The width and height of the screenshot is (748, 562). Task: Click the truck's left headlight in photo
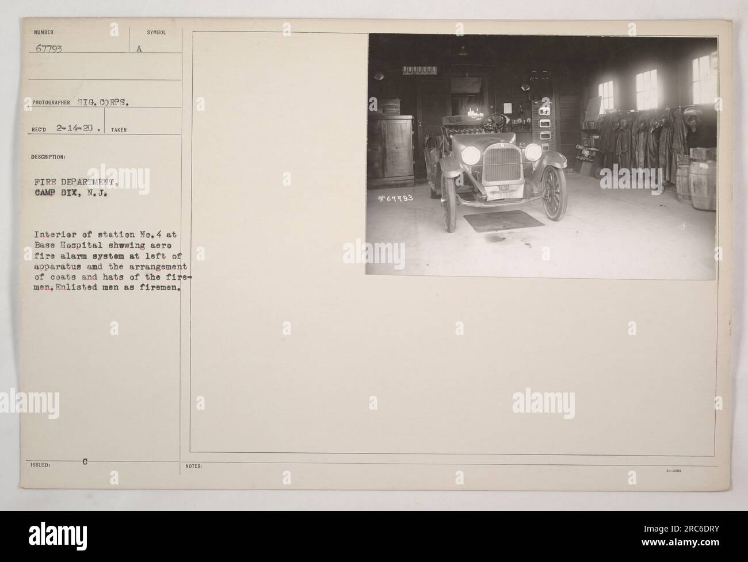[471, 155]
